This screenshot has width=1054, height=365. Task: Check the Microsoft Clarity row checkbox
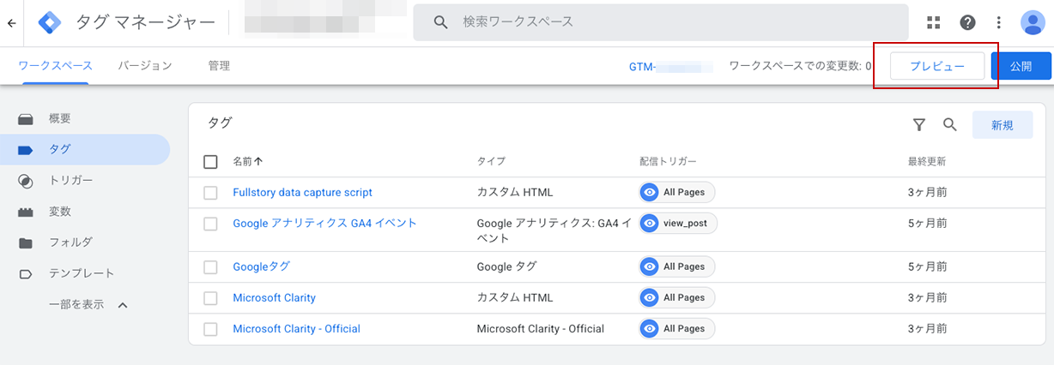point(210,298)
